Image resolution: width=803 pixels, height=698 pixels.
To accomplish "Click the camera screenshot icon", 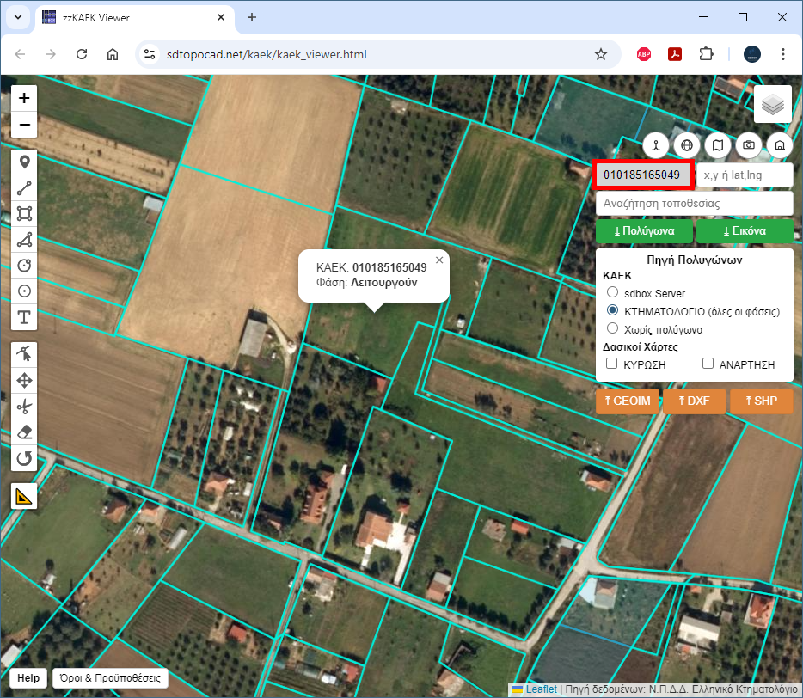I will pos(749,145).
